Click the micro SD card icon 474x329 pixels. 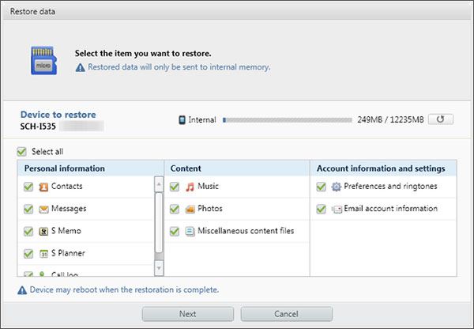coord(43,61)
